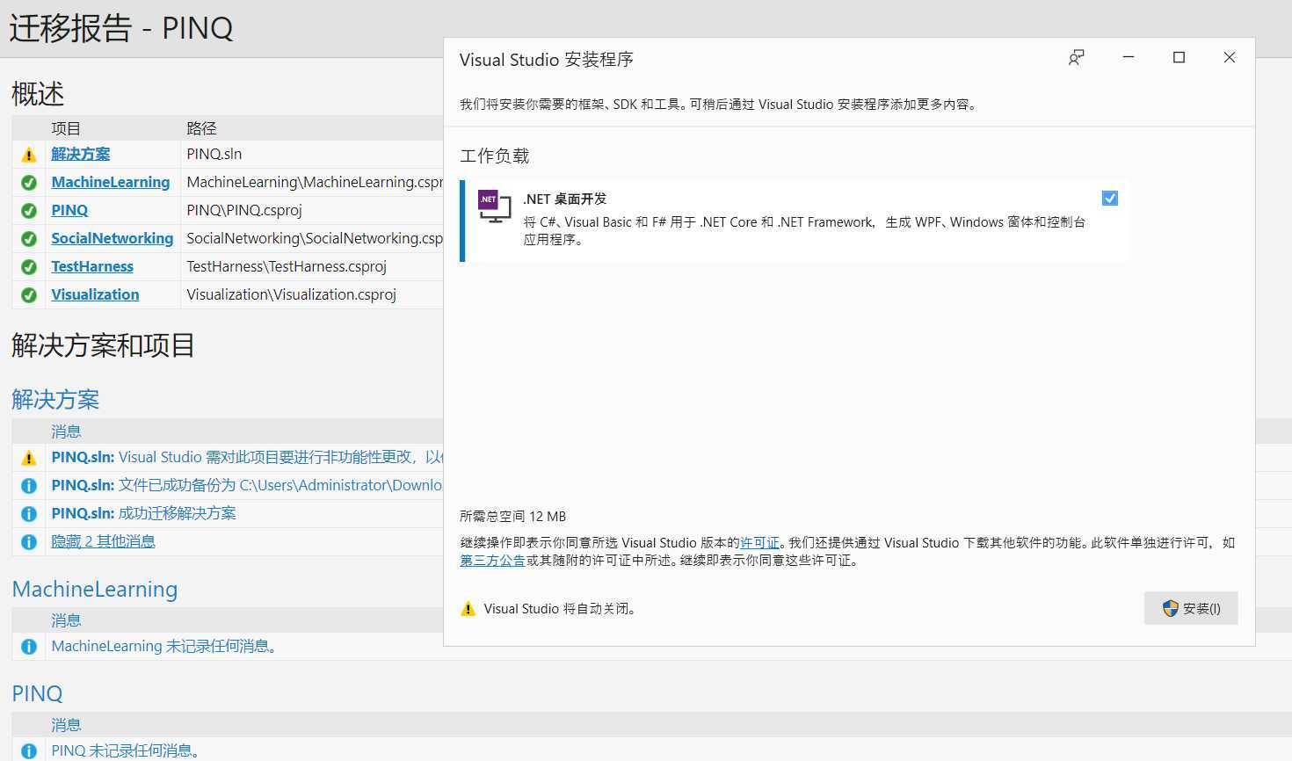
Task: Click the 项目 column header
Action: [66, 128]
